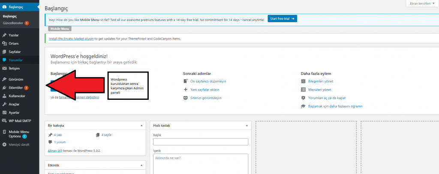Click the edit icon beside Ön sayfanızı düzenleyin
Viewport: 439px width, 174px height.
pos(185,81)
